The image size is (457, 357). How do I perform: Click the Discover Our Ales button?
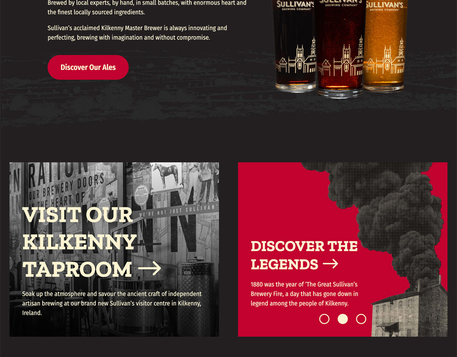pos(88,67)
